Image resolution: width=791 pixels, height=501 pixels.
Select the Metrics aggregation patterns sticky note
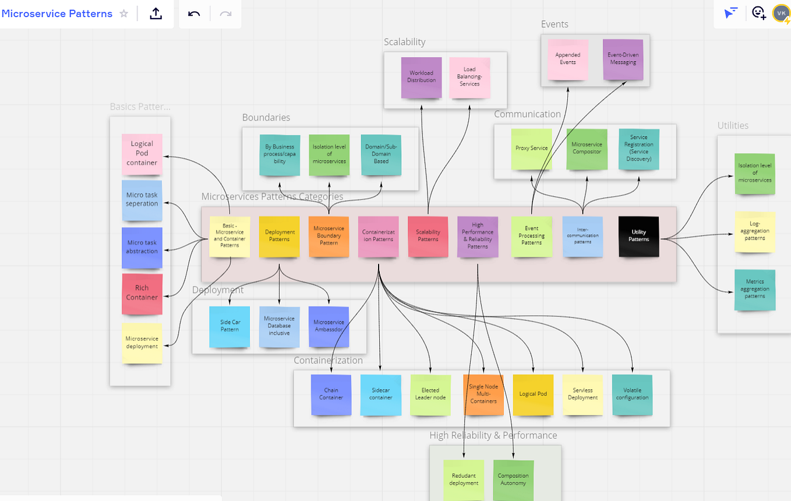click(754, 290)
